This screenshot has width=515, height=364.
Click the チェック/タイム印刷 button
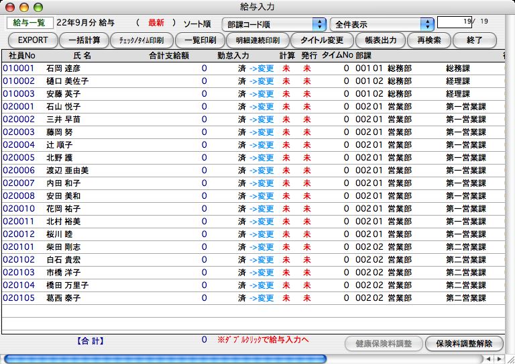coord(141,40)
